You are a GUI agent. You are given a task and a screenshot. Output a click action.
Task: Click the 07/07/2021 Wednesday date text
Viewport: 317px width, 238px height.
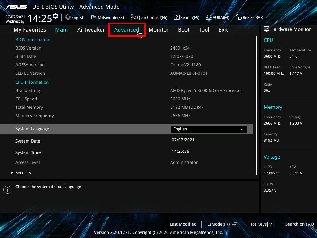(x=15, y=19)
